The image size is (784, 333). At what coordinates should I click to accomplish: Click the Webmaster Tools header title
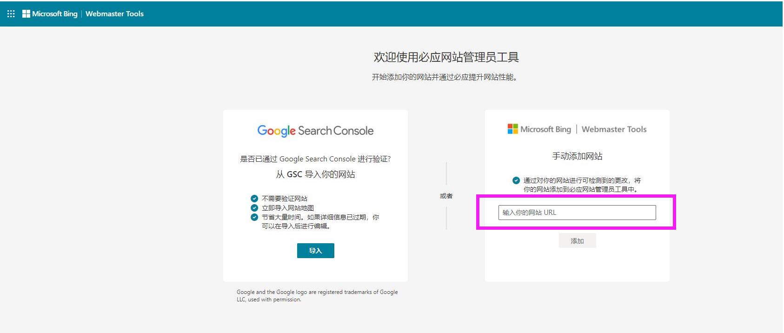point(114,14)
